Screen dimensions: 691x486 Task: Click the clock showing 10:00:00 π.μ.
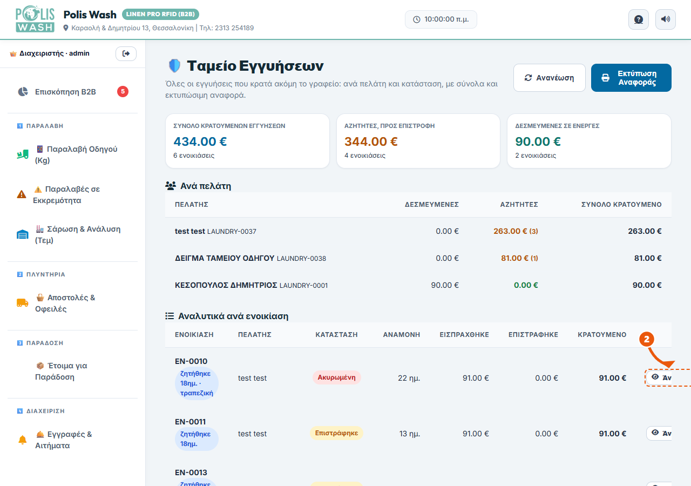(441, 19)
